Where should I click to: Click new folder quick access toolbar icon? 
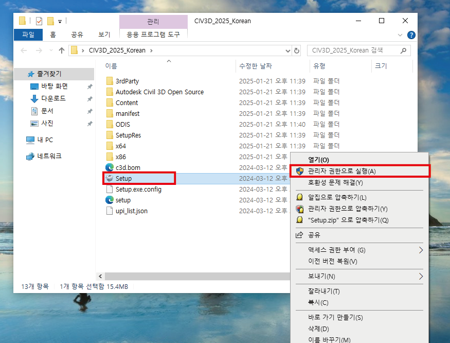[x=50, y=21]
